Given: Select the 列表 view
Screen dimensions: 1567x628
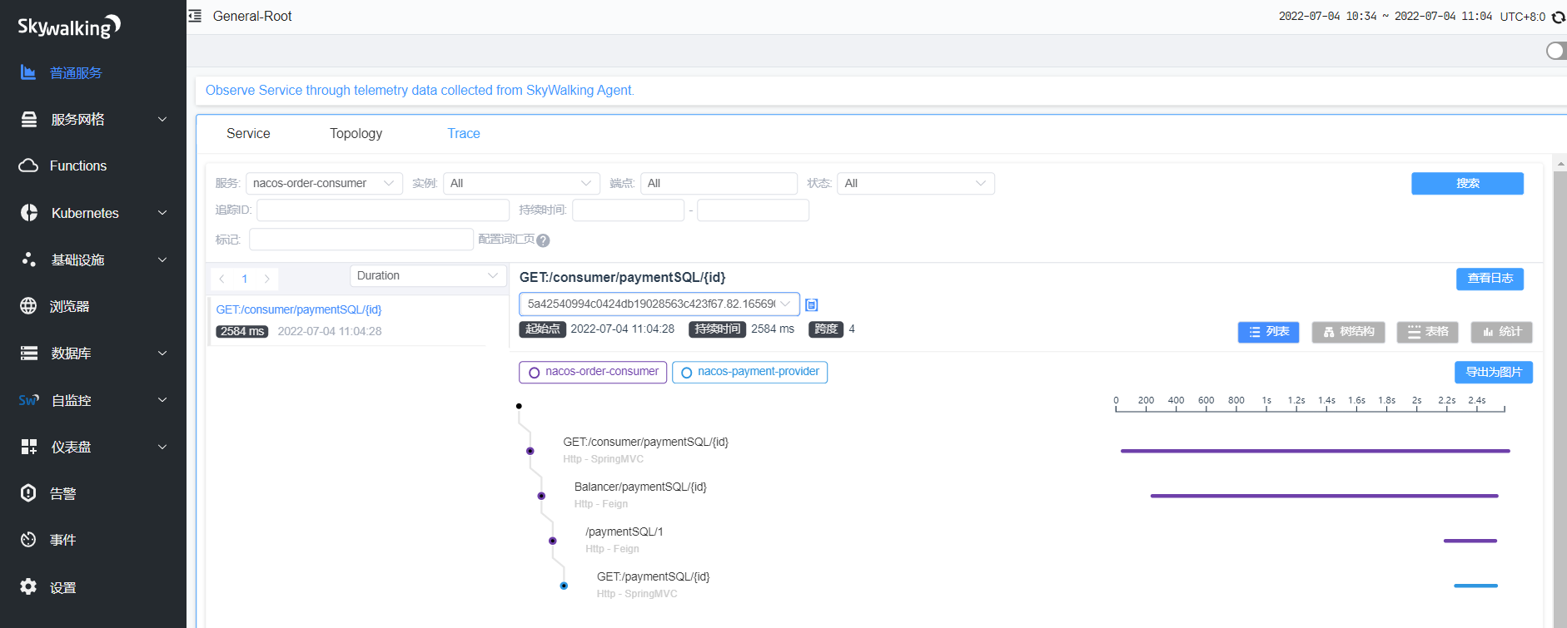Looking at the screenshot, I should pos(1268,332).
